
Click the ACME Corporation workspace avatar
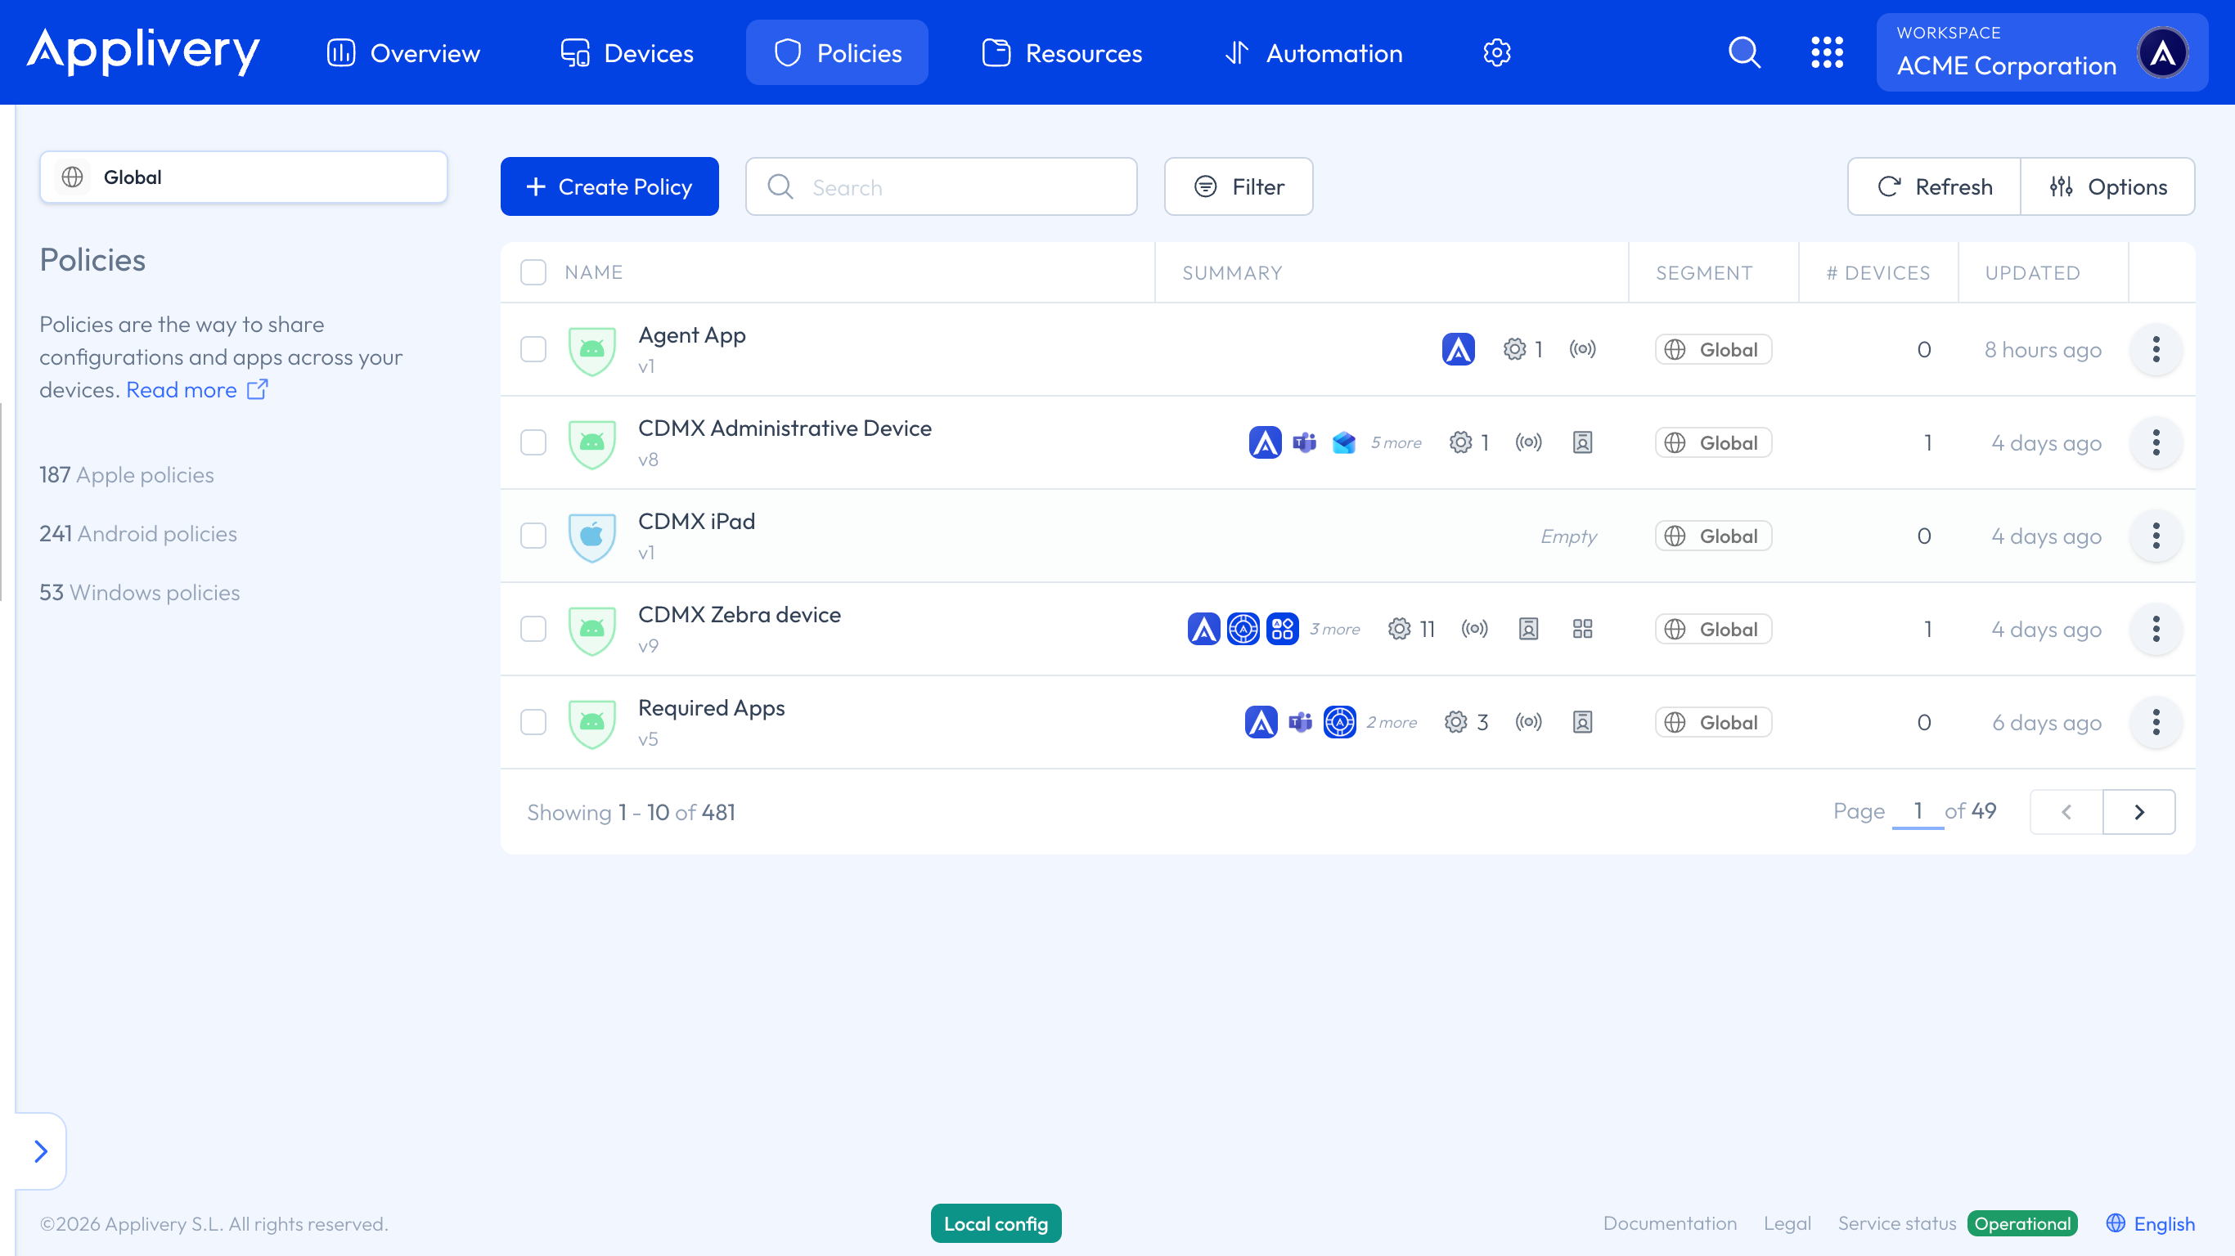pos(2162,53)
